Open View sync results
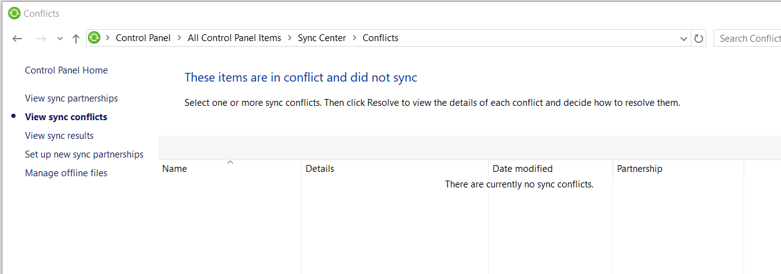 (x=59, y=136)
